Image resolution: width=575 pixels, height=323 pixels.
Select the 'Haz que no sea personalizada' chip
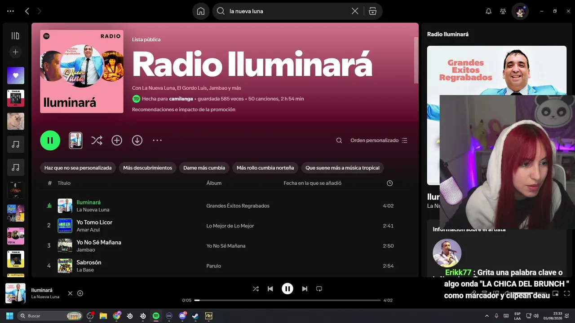point(78,168)
